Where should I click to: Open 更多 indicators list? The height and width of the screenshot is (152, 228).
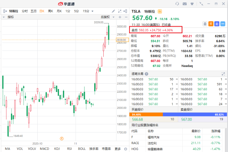118,149
